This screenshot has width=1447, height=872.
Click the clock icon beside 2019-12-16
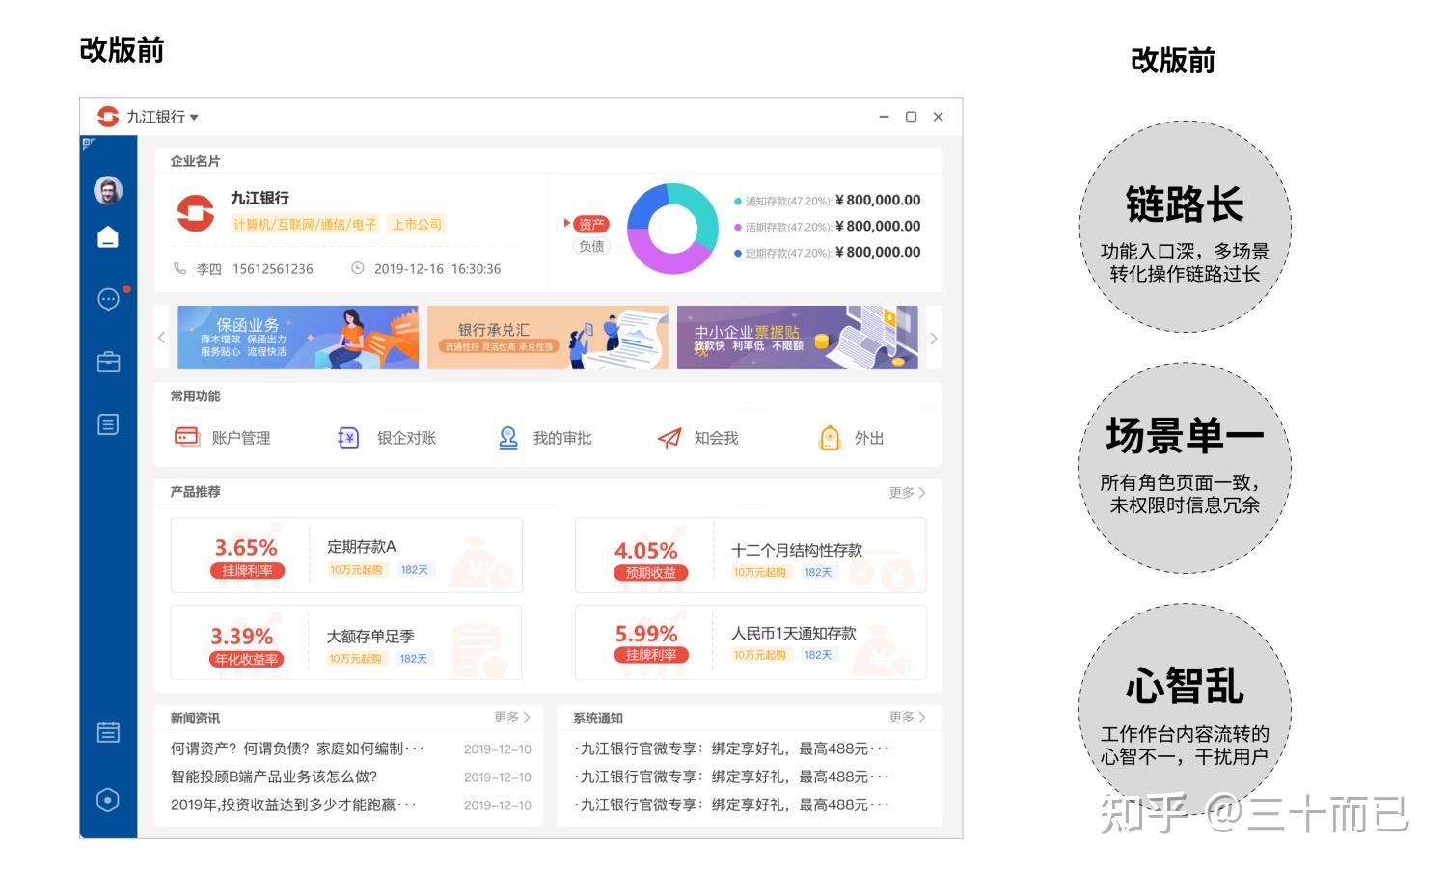[x=357, y=268]
